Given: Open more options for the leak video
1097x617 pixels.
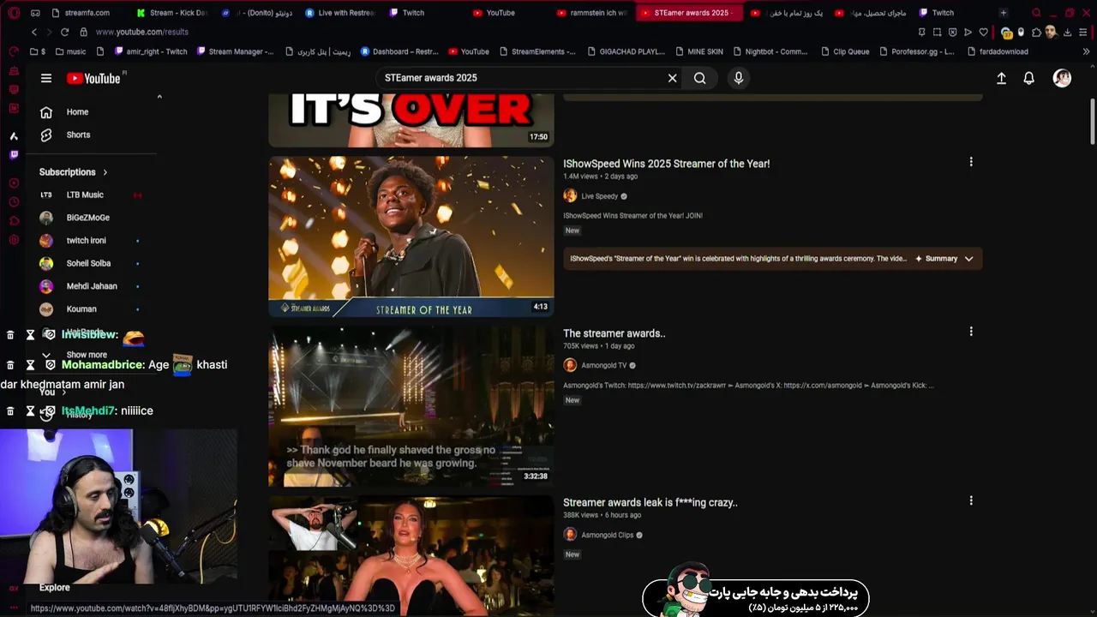Looking at the screenshot, I should pyautogui.click(x=971, y=500).
